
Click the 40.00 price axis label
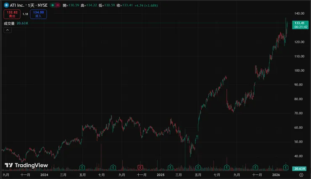[299, 156]
